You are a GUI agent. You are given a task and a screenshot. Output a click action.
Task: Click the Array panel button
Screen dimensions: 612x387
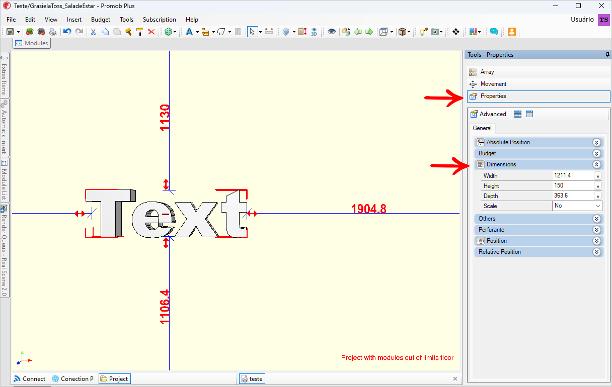click(539, 72)
